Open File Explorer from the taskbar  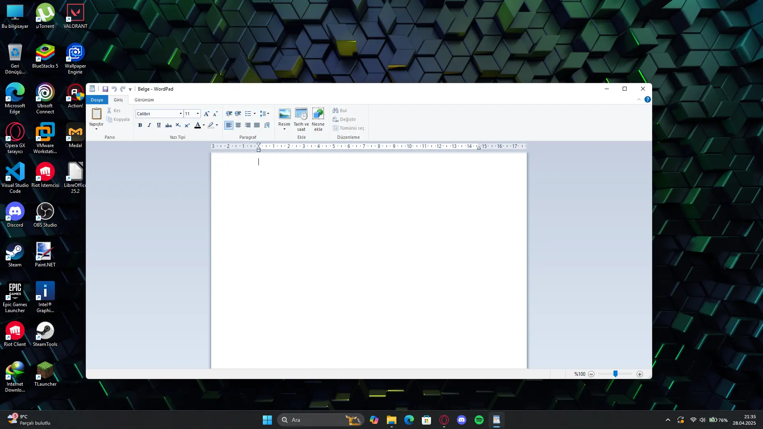[x=392, y=420]
